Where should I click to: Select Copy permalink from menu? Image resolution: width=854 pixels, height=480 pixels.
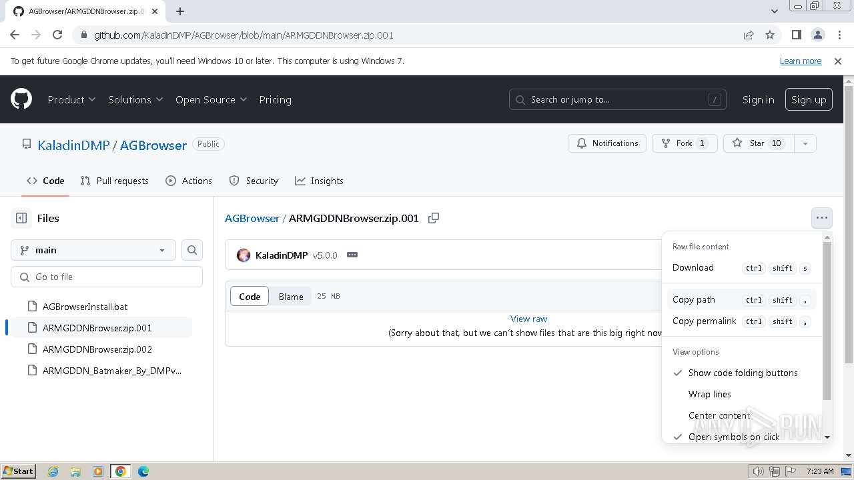[741, 321]
